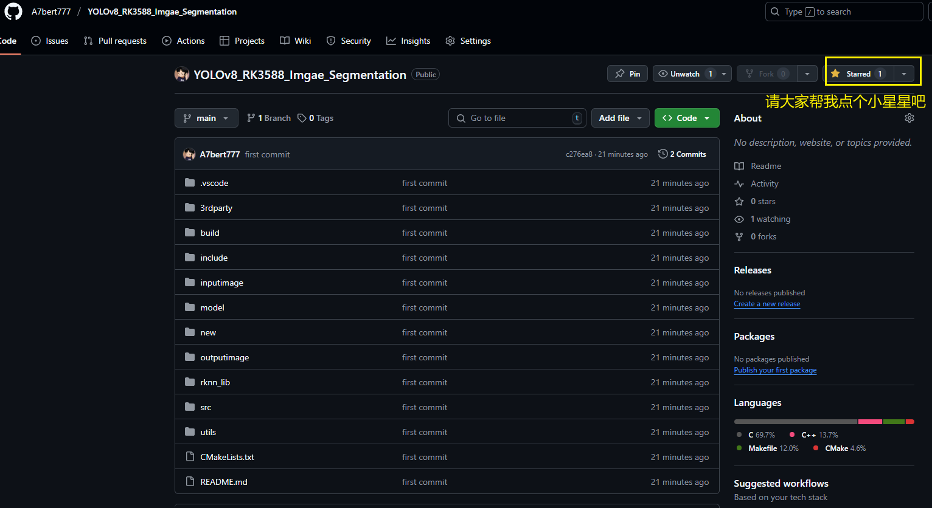Focus the Type / to search box
This screenshot has height=508, width=932.
point(844,12)
